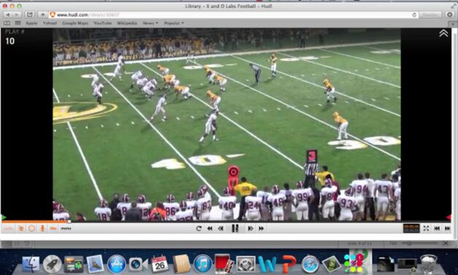The width and height of the screenshot is (458, 275).
Task: Open the Popular bookmarks dropdown
Action: [x=174, y=23]
